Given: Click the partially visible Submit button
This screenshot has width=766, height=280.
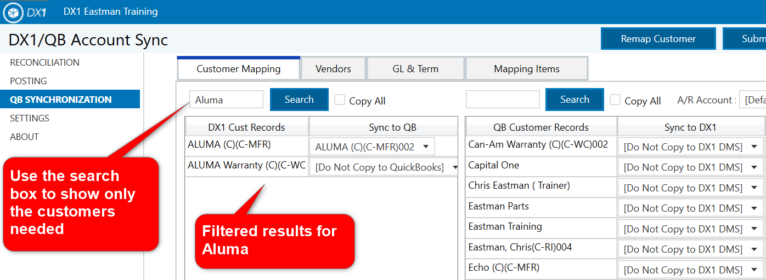Looking at the screenshot, I should point(745,39).
